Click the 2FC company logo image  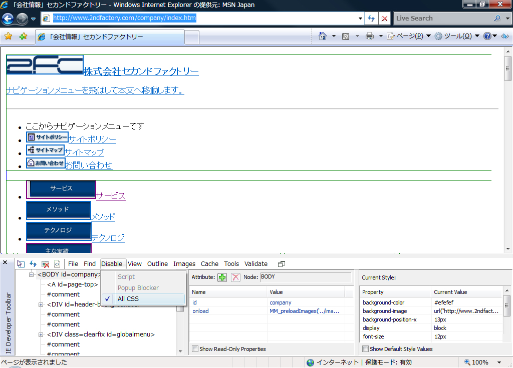pos(45,64)
